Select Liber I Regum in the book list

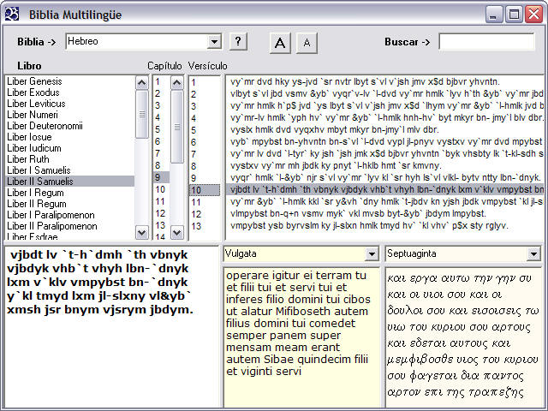(x=70, y=193)
